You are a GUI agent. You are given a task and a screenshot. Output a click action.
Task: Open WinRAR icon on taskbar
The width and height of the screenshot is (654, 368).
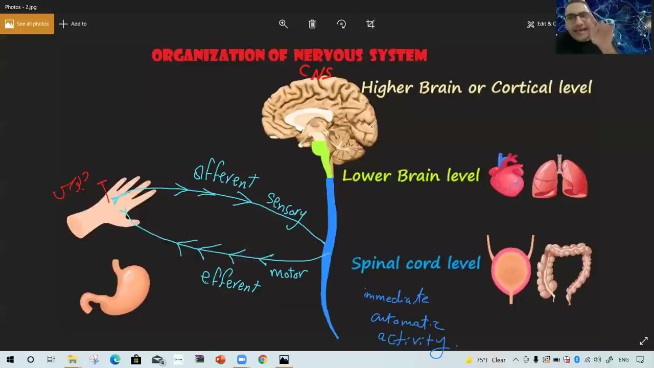[x=199, y=360]
